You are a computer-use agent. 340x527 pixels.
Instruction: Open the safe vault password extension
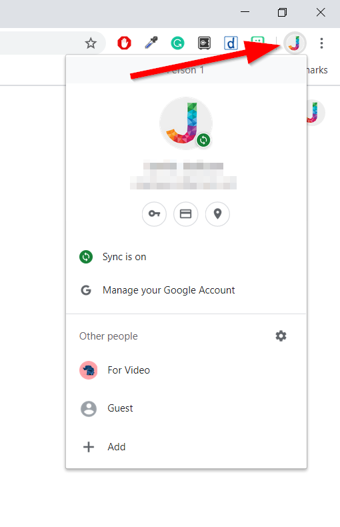[204, 43]
